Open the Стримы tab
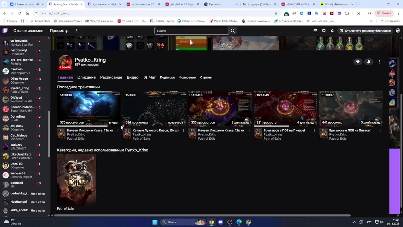Viewport: 403px width, 227px height. 206,77
